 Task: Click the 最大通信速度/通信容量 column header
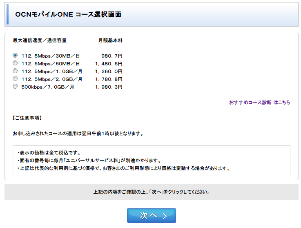click(x=40, y=40)
